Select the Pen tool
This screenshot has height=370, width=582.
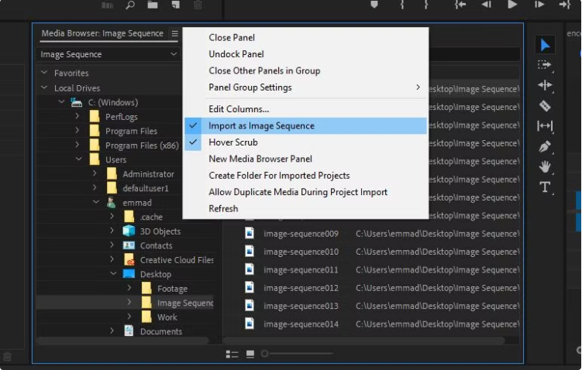pyautogui.click(x=545, y=146)
